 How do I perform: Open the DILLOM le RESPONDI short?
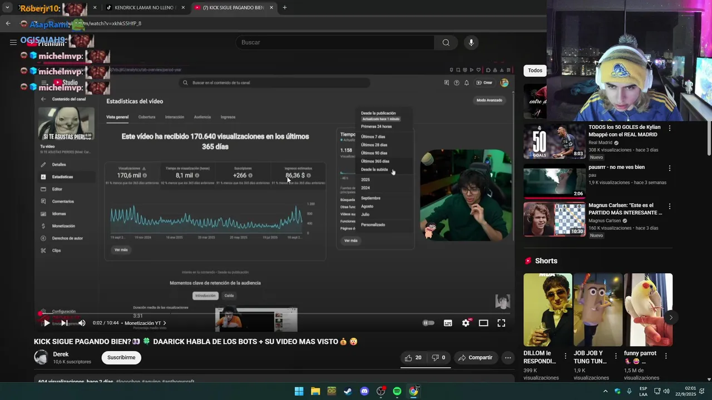[x=547, y=310]
